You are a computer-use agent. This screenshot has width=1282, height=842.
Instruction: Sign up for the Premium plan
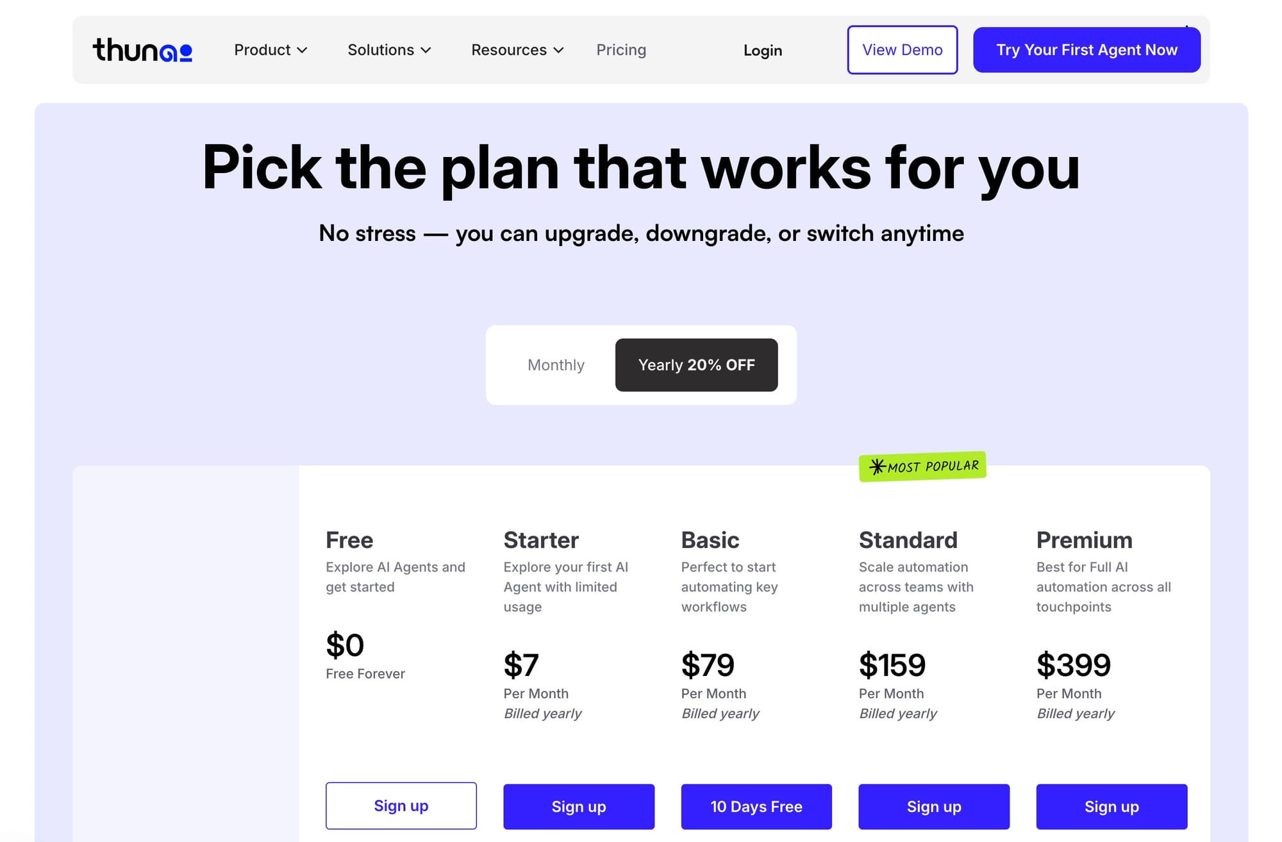pos(1111,807)
